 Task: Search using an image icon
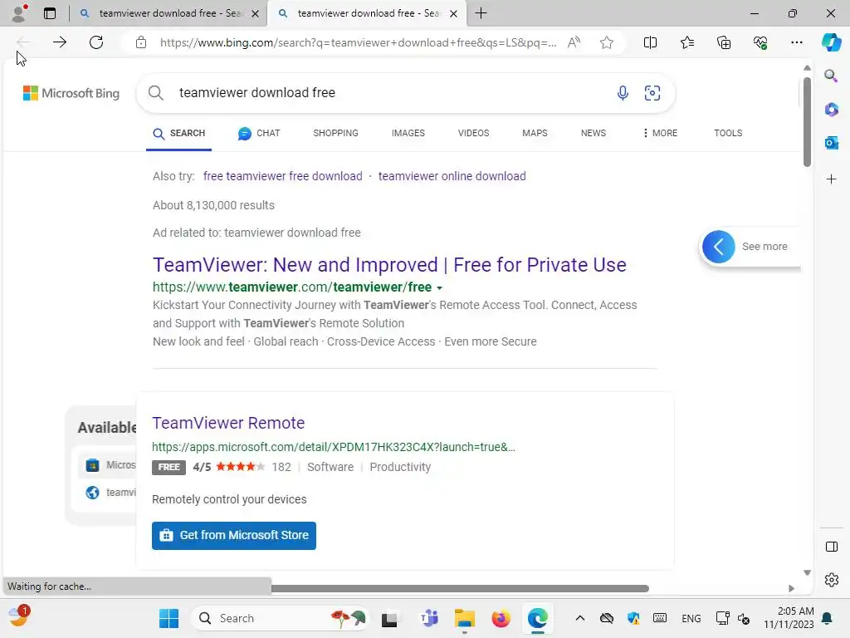click(x=652, y=93)
